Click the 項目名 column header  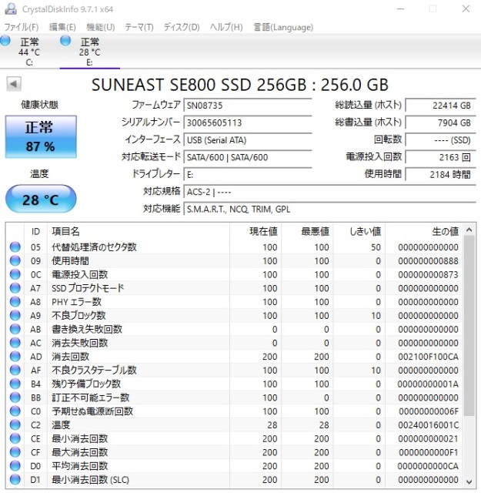click(139, 231)
